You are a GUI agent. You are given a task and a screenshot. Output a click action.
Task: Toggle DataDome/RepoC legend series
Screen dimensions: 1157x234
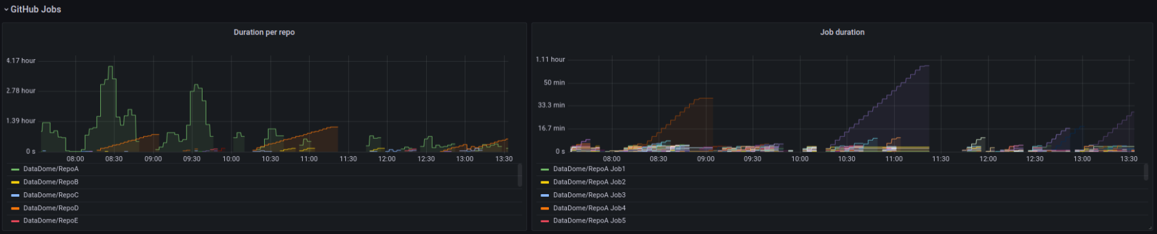tap(51, 195)
